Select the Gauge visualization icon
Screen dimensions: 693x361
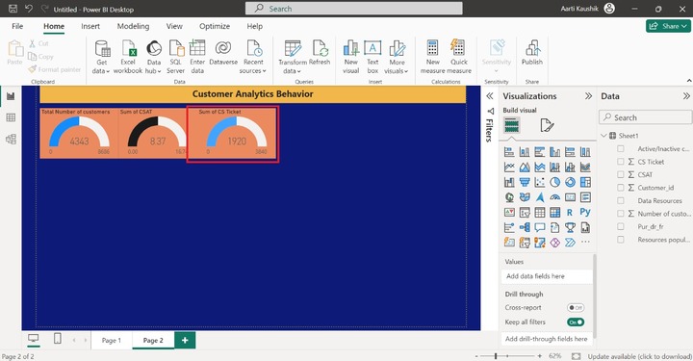[554, 197]
